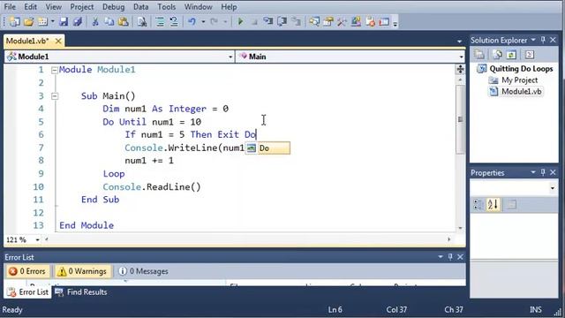Image resolution: width=565 pixels, height=318 pixels.
Task: Comment out the selected lines icon
Action: tap(160, 22)
